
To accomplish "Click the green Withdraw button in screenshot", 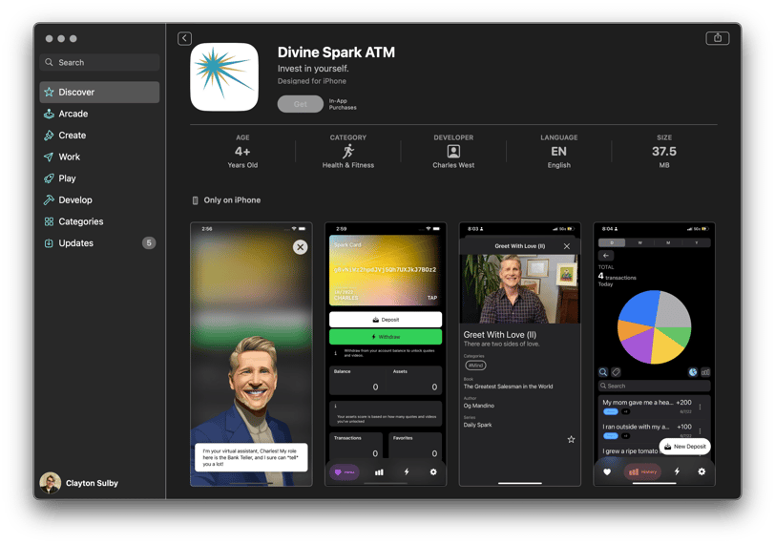I will tap(386, 337).
